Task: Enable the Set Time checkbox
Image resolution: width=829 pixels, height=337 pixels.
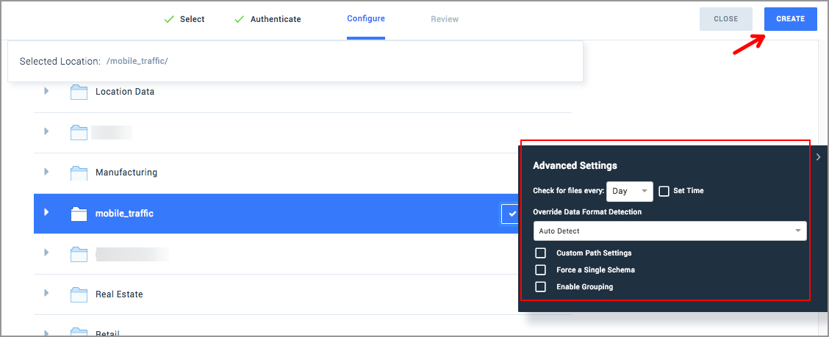Action: 664,191
